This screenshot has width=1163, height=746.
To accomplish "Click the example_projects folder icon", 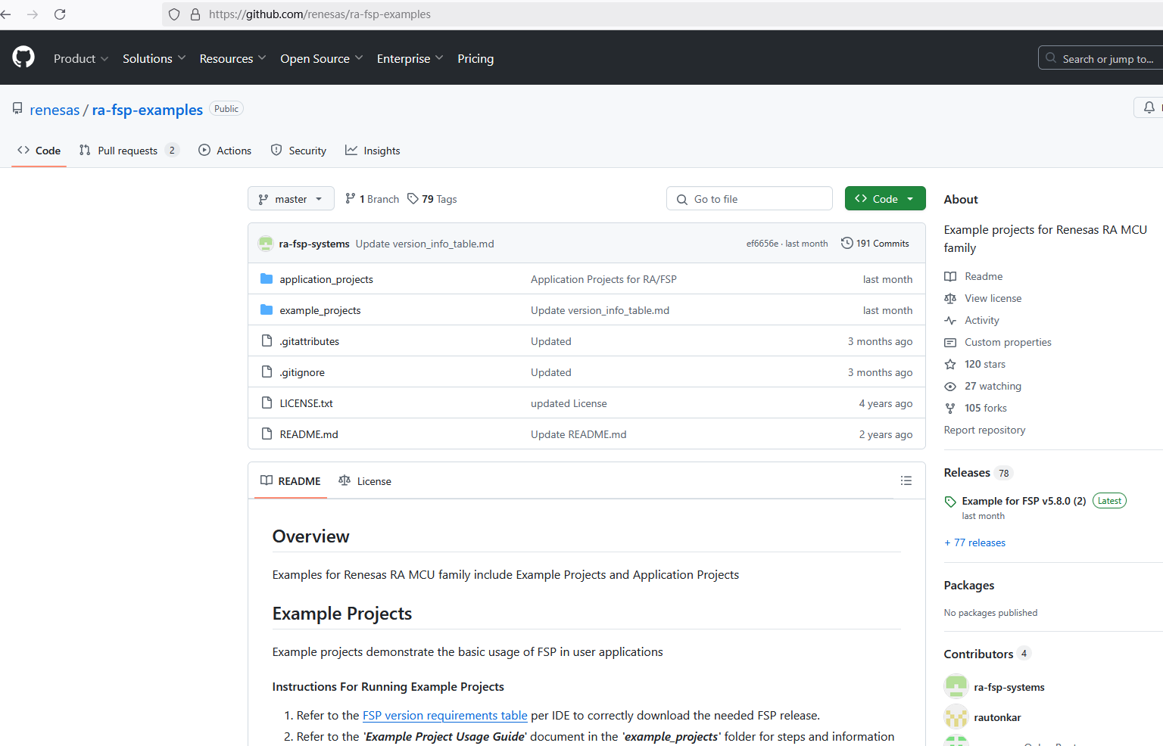I will click(267, 310).
